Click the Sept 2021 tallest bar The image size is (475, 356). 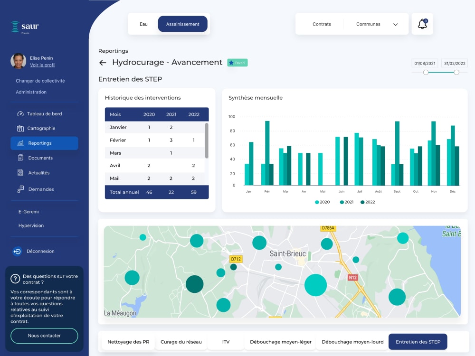(397, 153)
